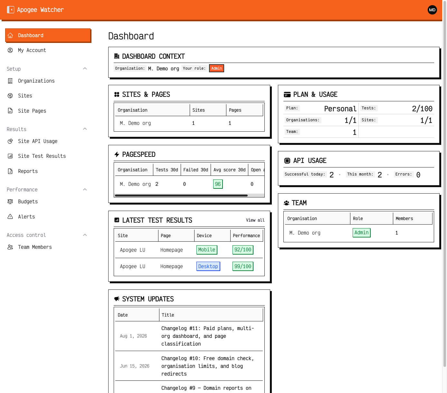The width and height of the screenshot is (447, 393).
Task: Click the page vertical scrollbar
Action: (445, 184)
